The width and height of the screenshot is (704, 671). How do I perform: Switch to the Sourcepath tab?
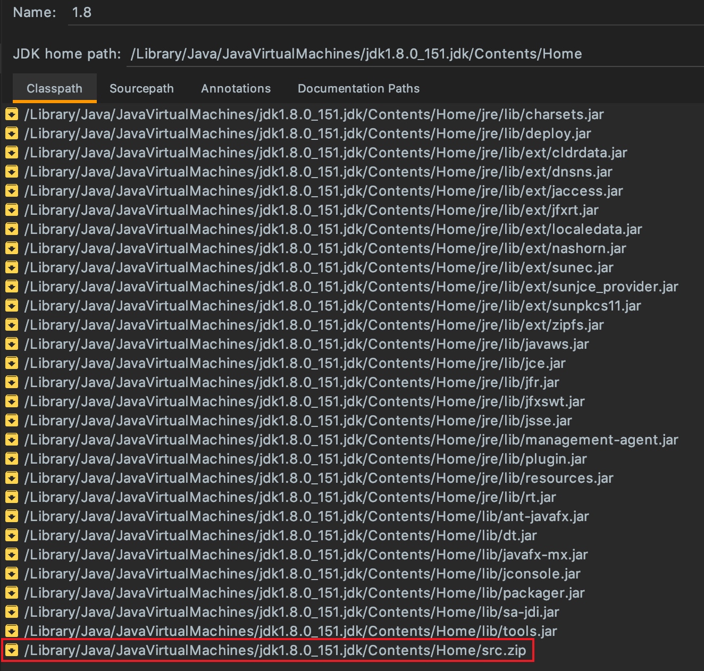(141, 88)
